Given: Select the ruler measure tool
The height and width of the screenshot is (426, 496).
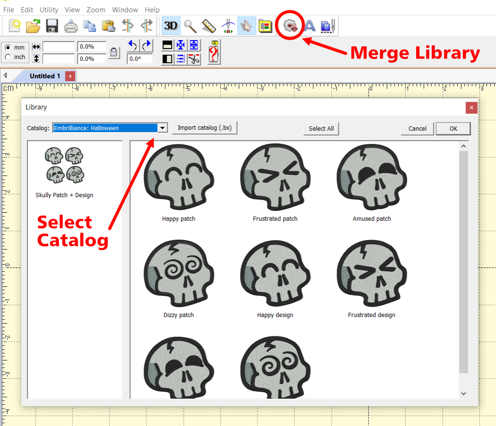Looking at the screenshot, I should (209, 25).
